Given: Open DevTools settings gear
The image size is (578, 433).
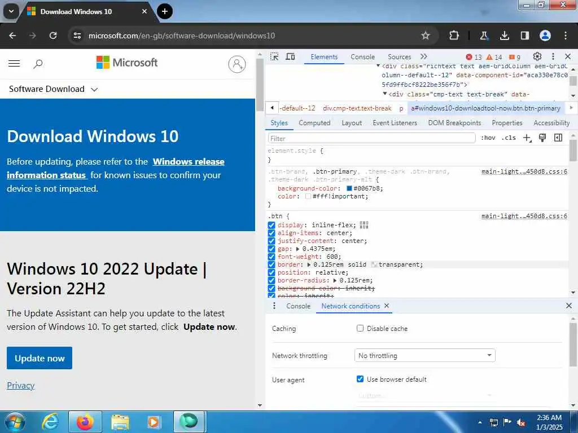Looking at the screenshot, I should pyautogui.click(x=537, y=56).
